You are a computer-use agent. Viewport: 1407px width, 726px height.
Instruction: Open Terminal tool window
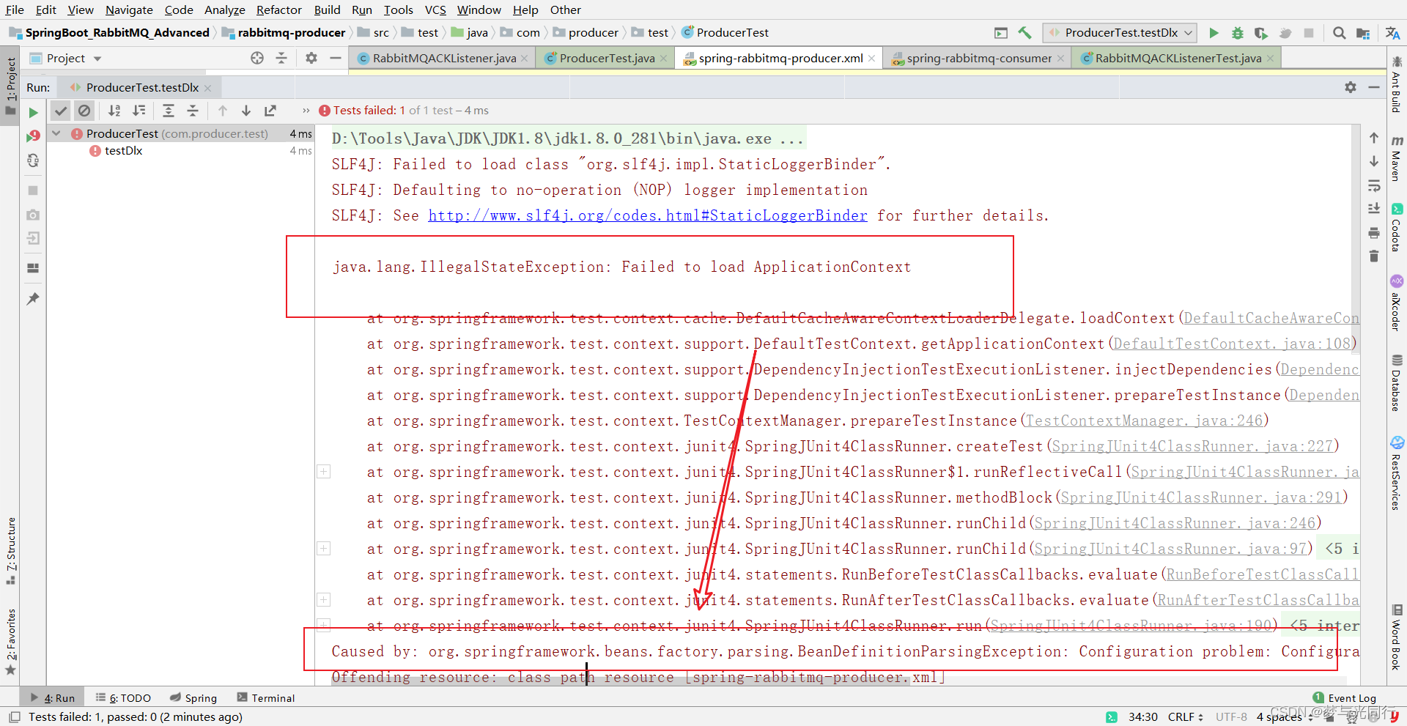tap(266, 698)
